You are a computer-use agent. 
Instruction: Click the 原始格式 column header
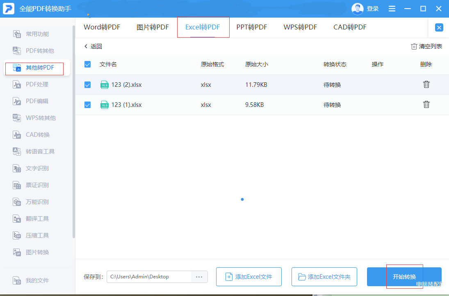pyautogui.click(x=212, y=64)
